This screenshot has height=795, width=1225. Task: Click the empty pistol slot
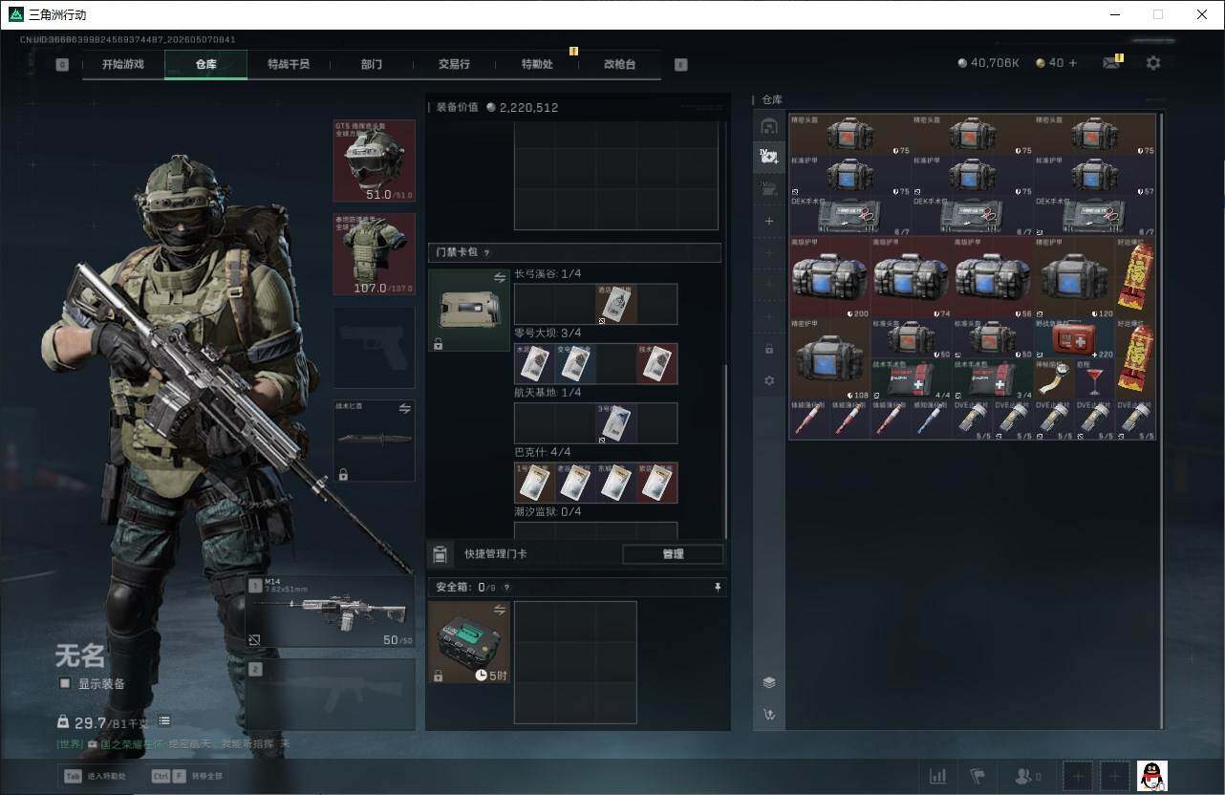pos(374,347)
